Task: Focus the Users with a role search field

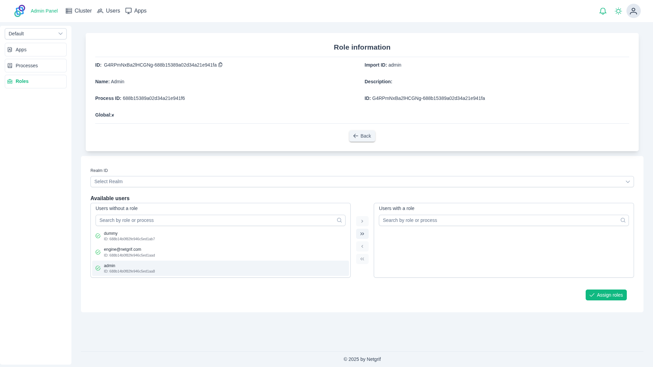Action: pyautogui.click(x=500, y=220)
